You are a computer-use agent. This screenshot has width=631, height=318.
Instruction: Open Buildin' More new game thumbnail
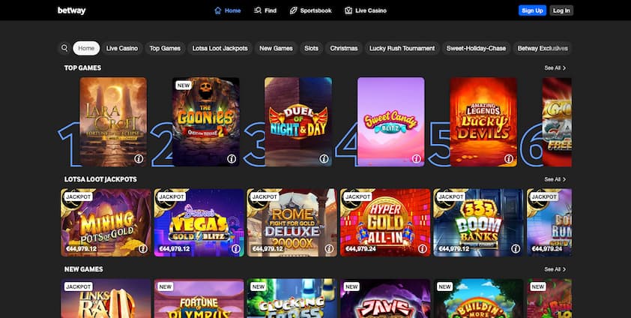478,298
